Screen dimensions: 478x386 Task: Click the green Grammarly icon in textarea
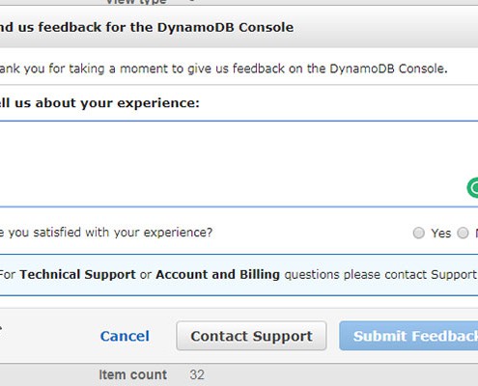click(x=473, y=188)
